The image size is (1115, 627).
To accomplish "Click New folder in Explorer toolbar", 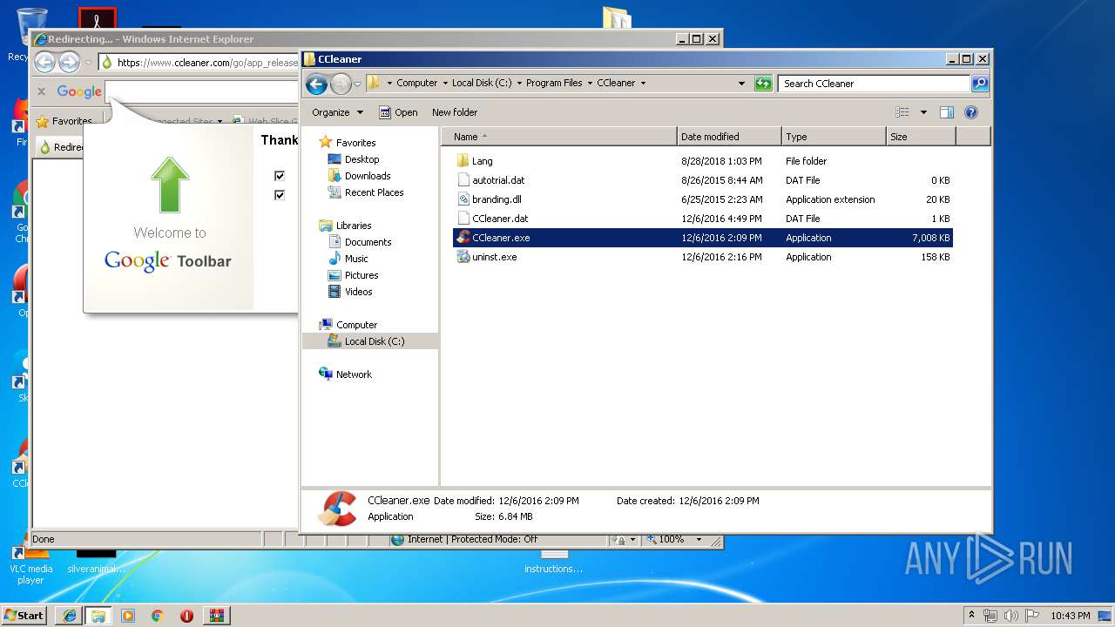I will click(x=455, y=112).
